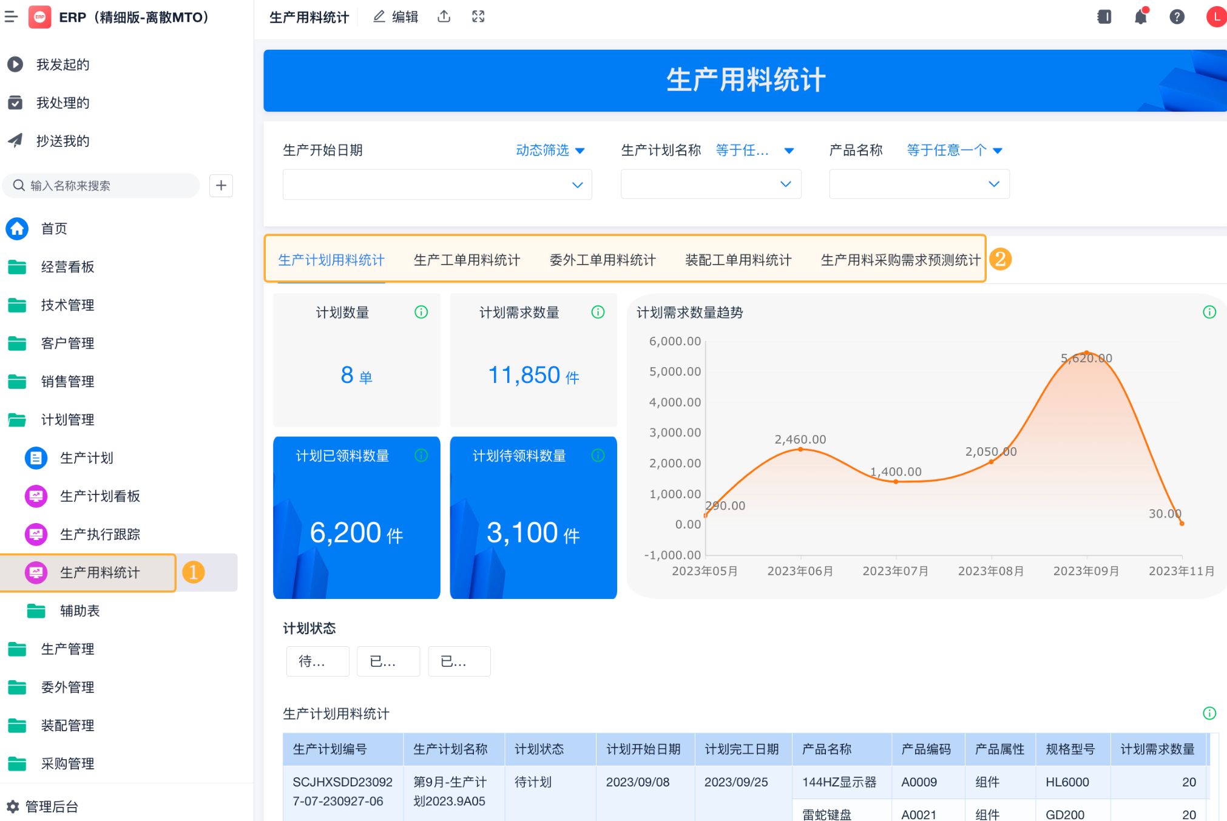This screenshot has width=1227, height=821.
Task: Click the plus button beside search box
Action: [221, 185]
